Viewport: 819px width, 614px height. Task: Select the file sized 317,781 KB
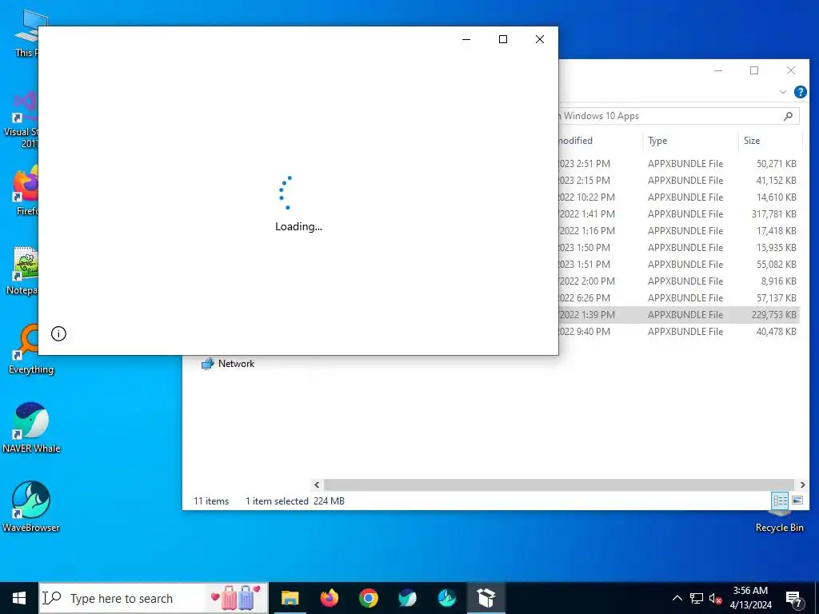click(679, 213)
